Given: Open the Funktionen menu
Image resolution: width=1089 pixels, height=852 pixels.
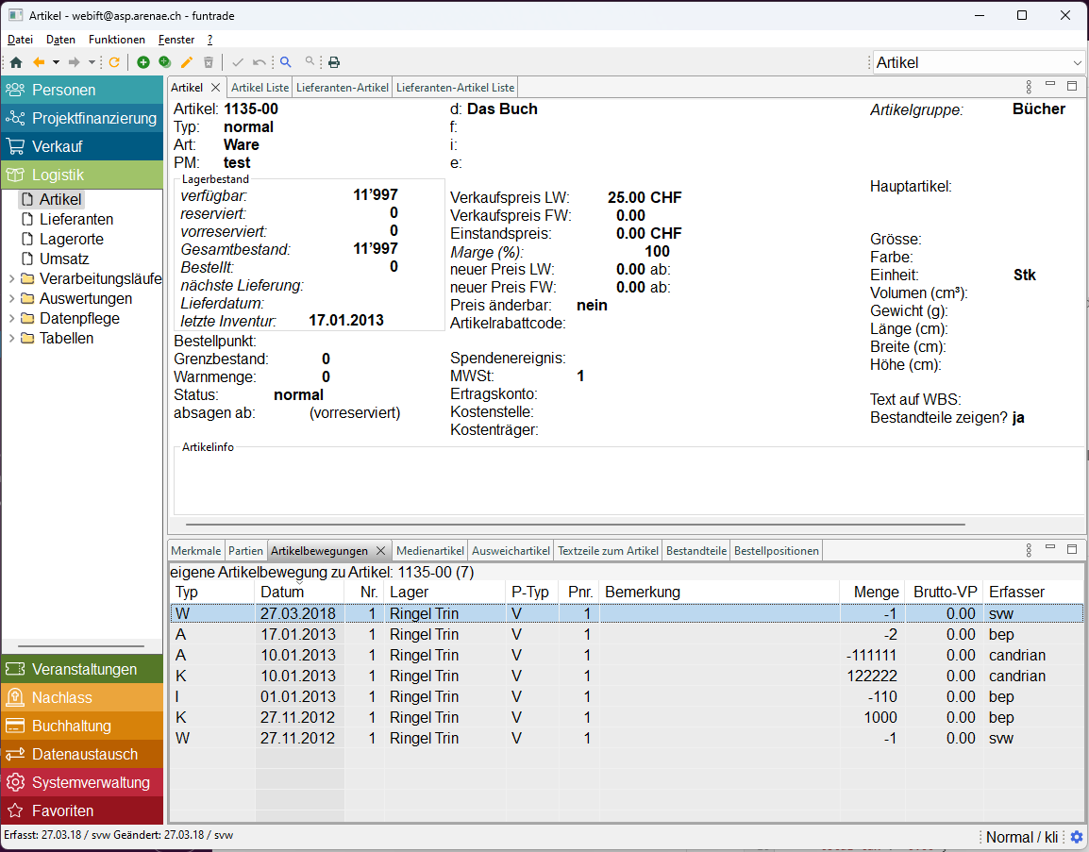Looking at the screenshot, I should click(116, 40).
